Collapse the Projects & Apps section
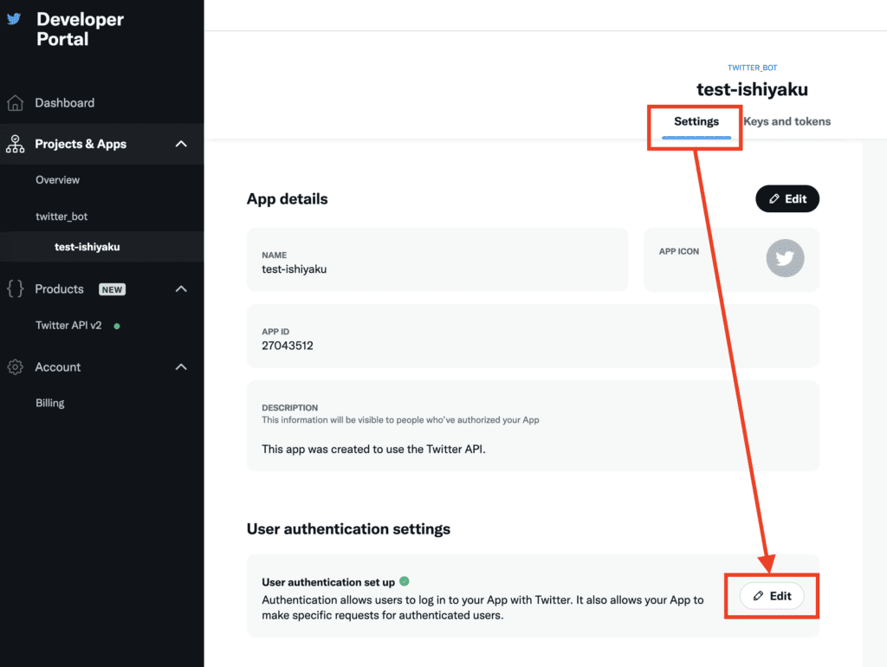Viewport: 887px width, 667px height. [x=181, y=145]
